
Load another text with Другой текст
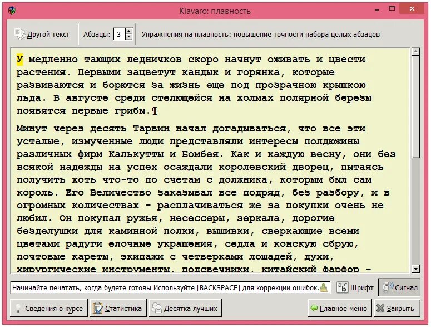[x=42, y=34]
